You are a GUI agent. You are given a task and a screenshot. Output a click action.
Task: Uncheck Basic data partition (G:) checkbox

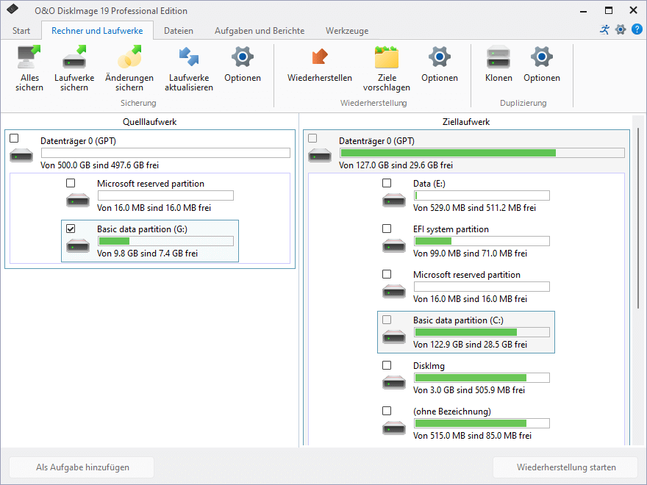(71, 229)
